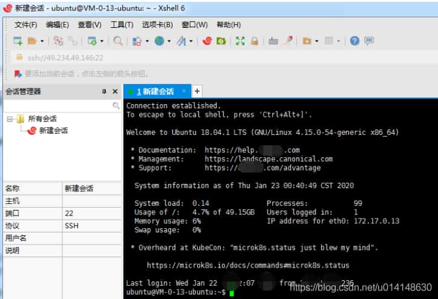Viewport: 438px width, 299px height.
Task: Select 新建会话 in the session tree
Action: point(53,130)
